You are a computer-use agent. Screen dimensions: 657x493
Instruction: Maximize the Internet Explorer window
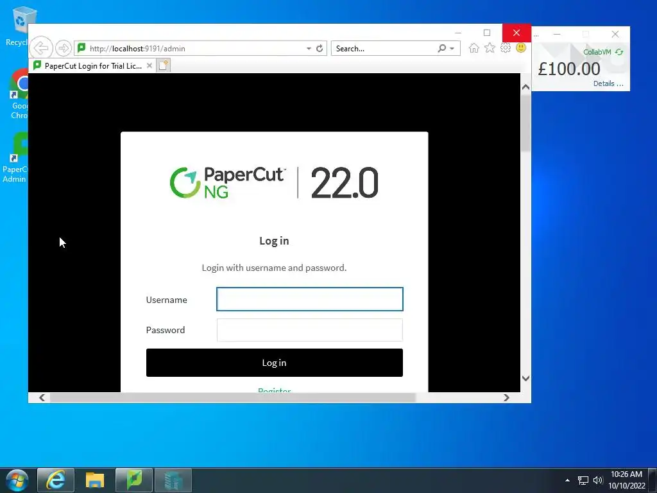(487, 33)
